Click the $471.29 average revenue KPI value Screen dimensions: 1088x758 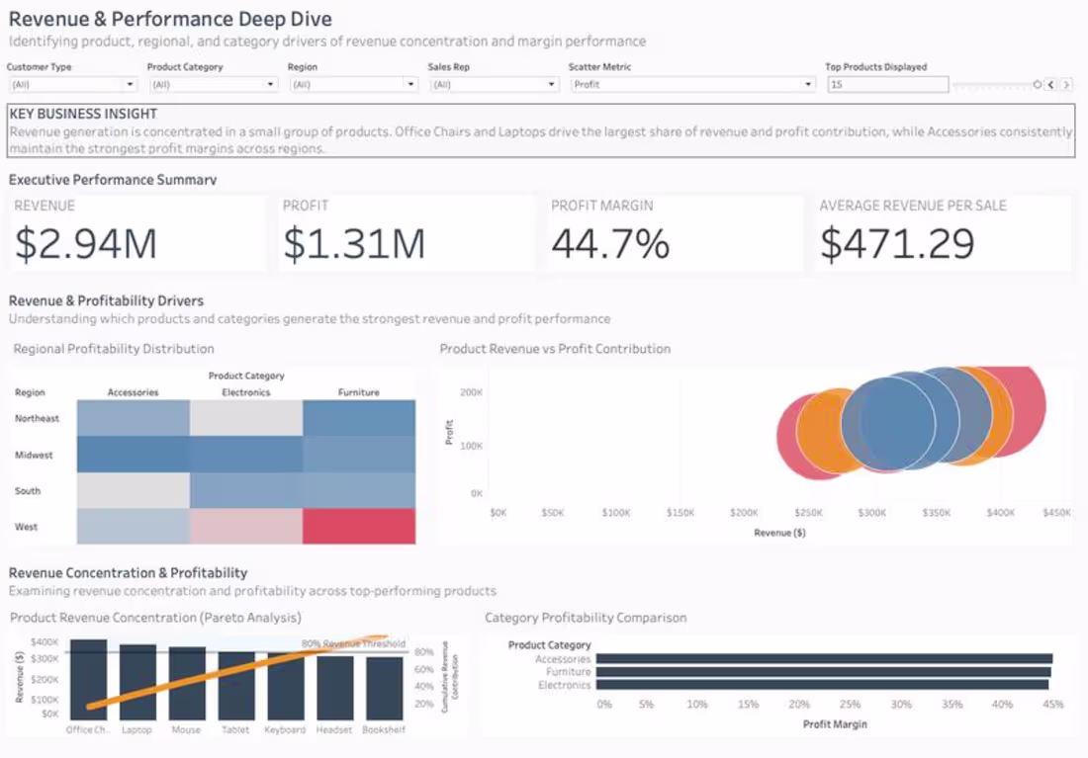click(897, 243)
